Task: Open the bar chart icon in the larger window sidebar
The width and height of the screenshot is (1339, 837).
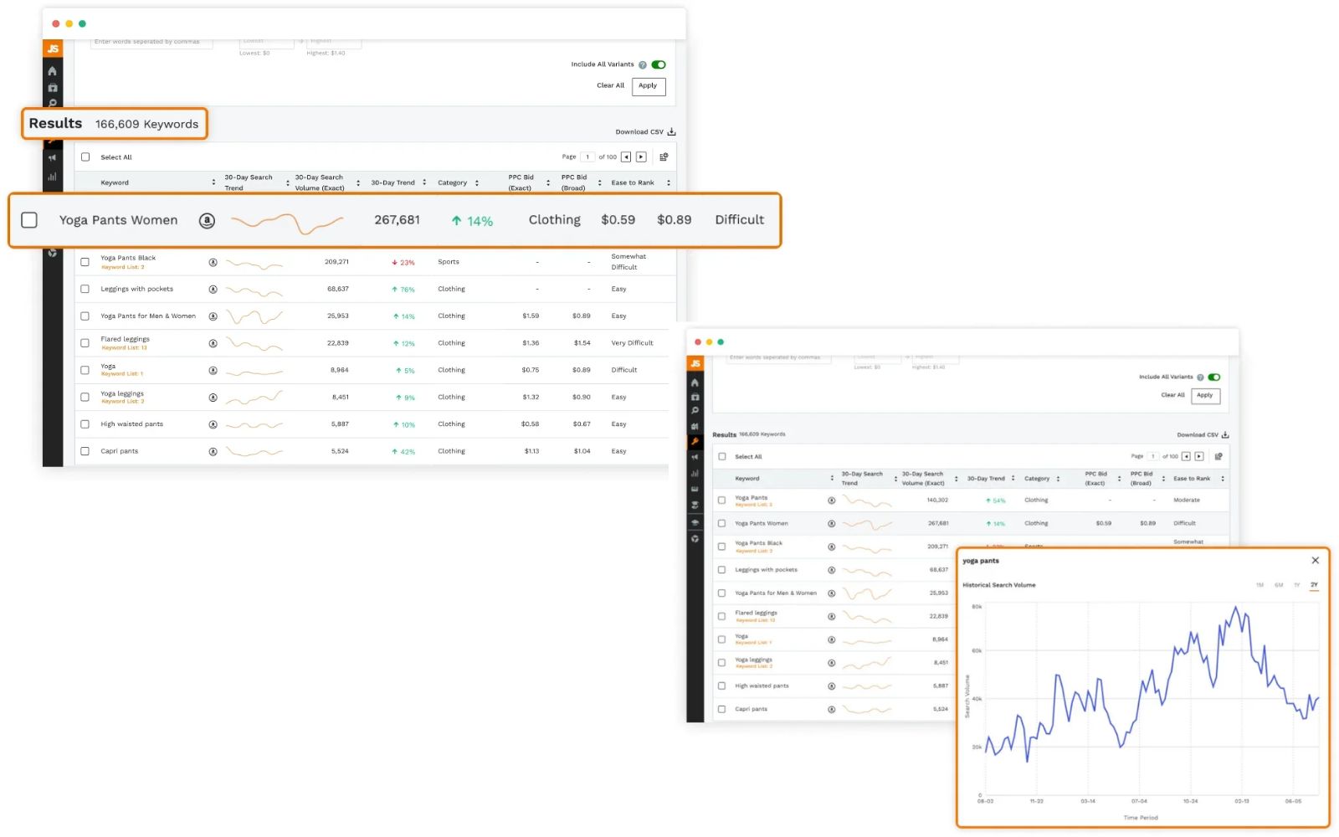Action: pos(53,177)
